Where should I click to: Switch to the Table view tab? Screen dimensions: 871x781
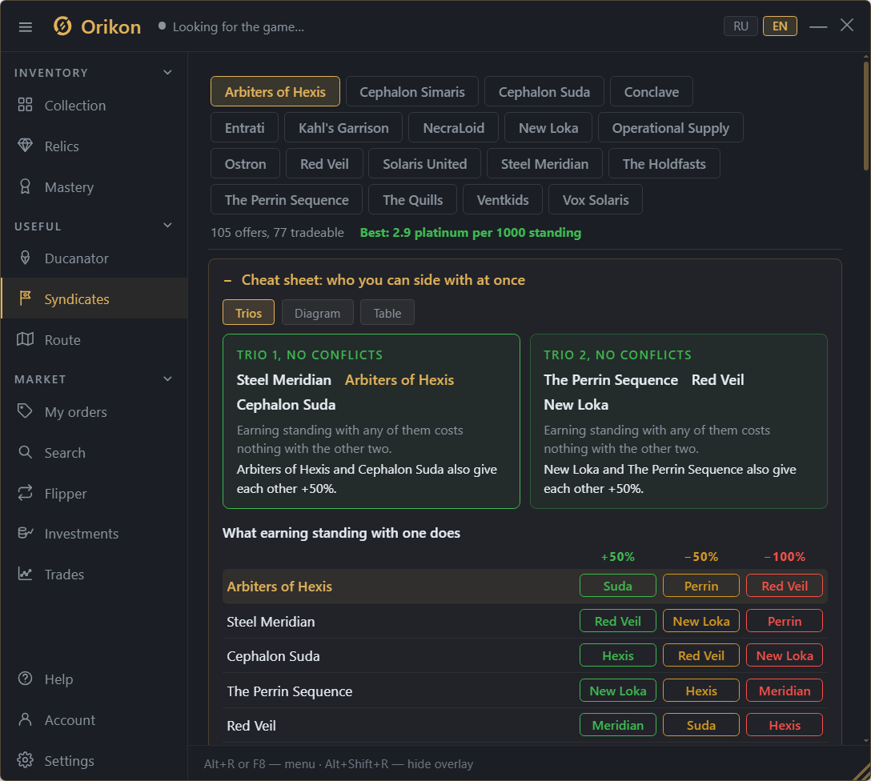point(387,313)
